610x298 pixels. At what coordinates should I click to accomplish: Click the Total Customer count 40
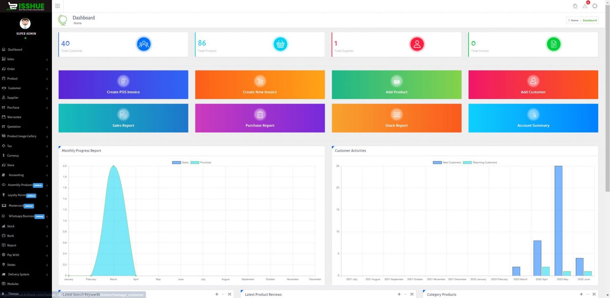[66, 43]
